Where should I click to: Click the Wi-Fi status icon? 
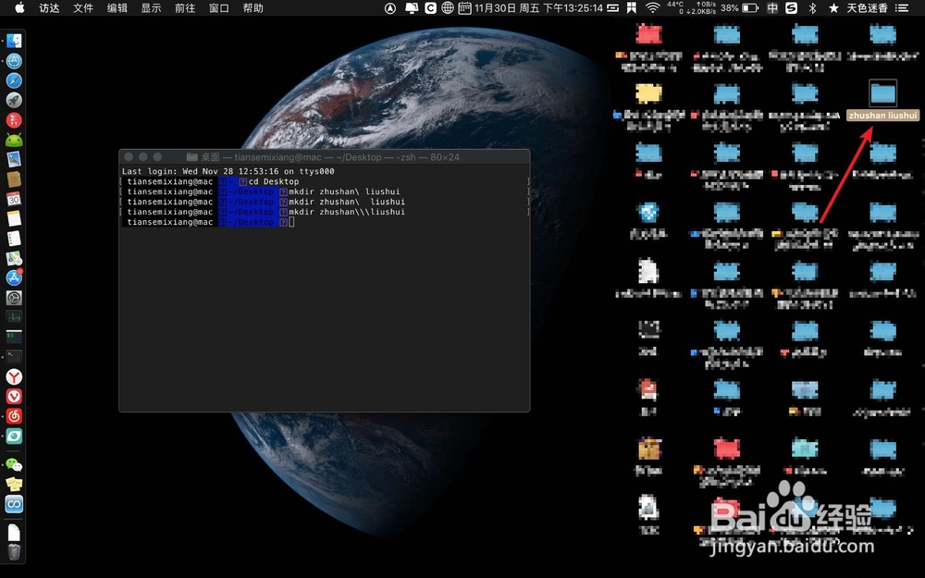tap(652, 7)
